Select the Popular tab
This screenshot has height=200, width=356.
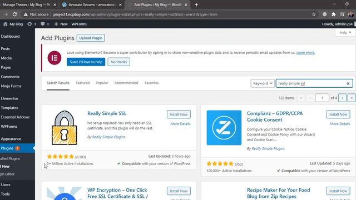102,83
